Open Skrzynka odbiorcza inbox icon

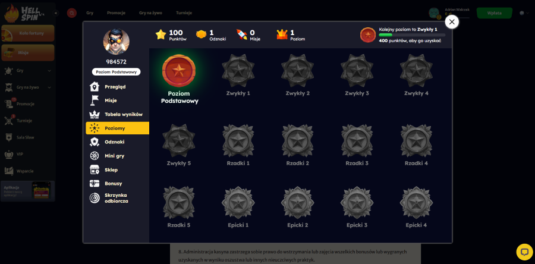95,198
